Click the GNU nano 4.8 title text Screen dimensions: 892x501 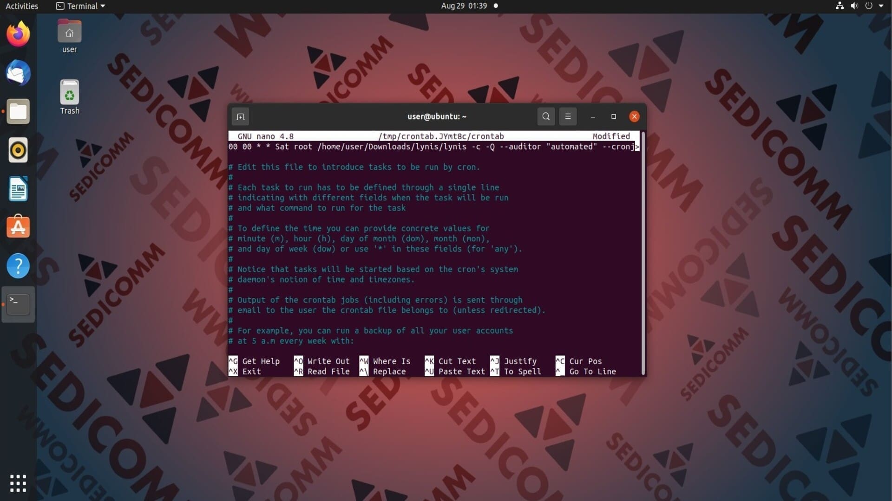(x=265, y=136)
